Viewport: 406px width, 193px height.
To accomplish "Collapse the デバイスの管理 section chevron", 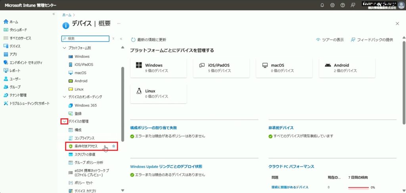I will [x=64, y=121].
